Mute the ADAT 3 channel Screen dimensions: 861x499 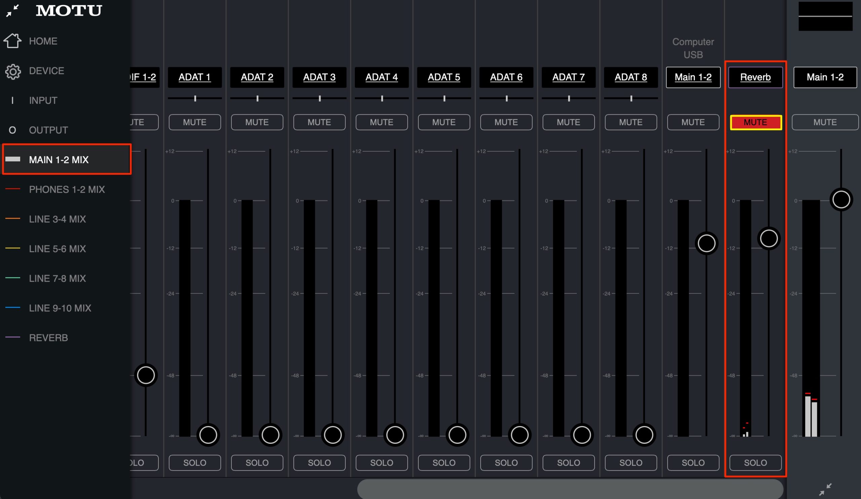click(320, 122)
